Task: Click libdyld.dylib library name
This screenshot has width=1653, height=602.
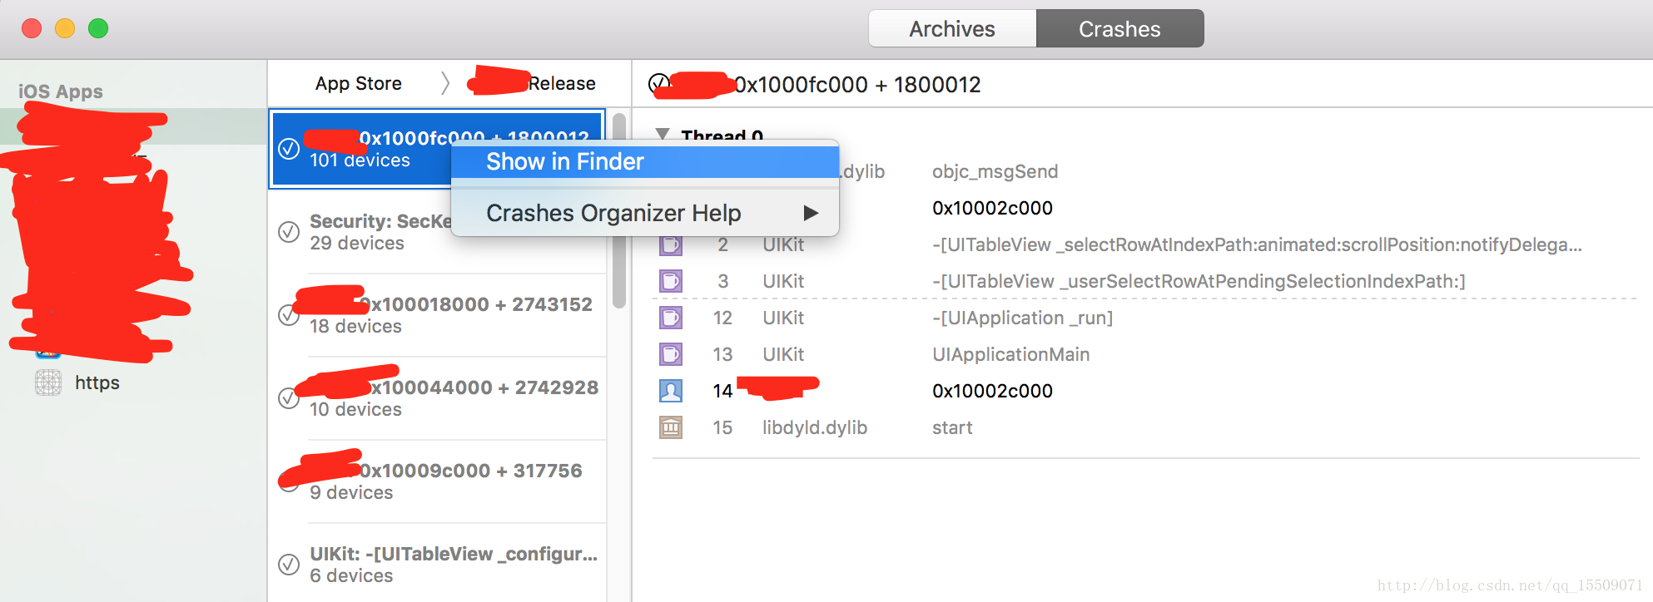Action: pos(815,427)
